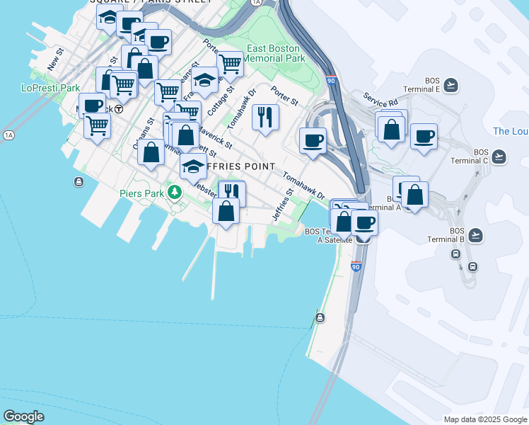Open the school marker at Jeffries Point
Image resolution: width=529 pixels, height=425 pixels.
pos(192,168)
